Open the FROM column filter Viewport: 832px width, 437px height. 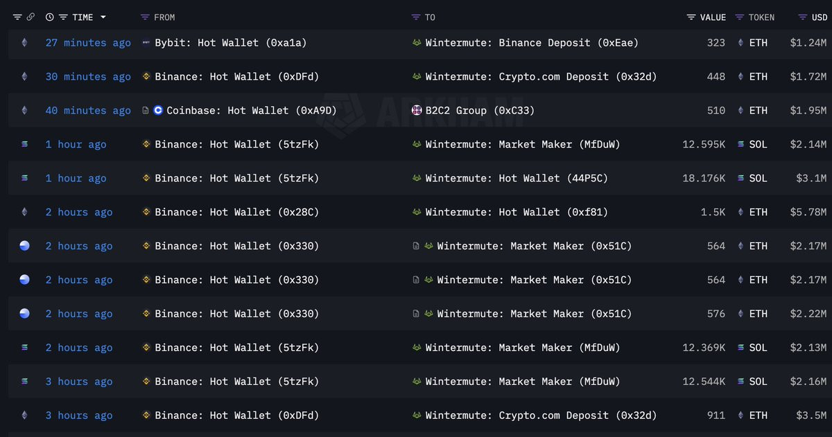[145, 17]
